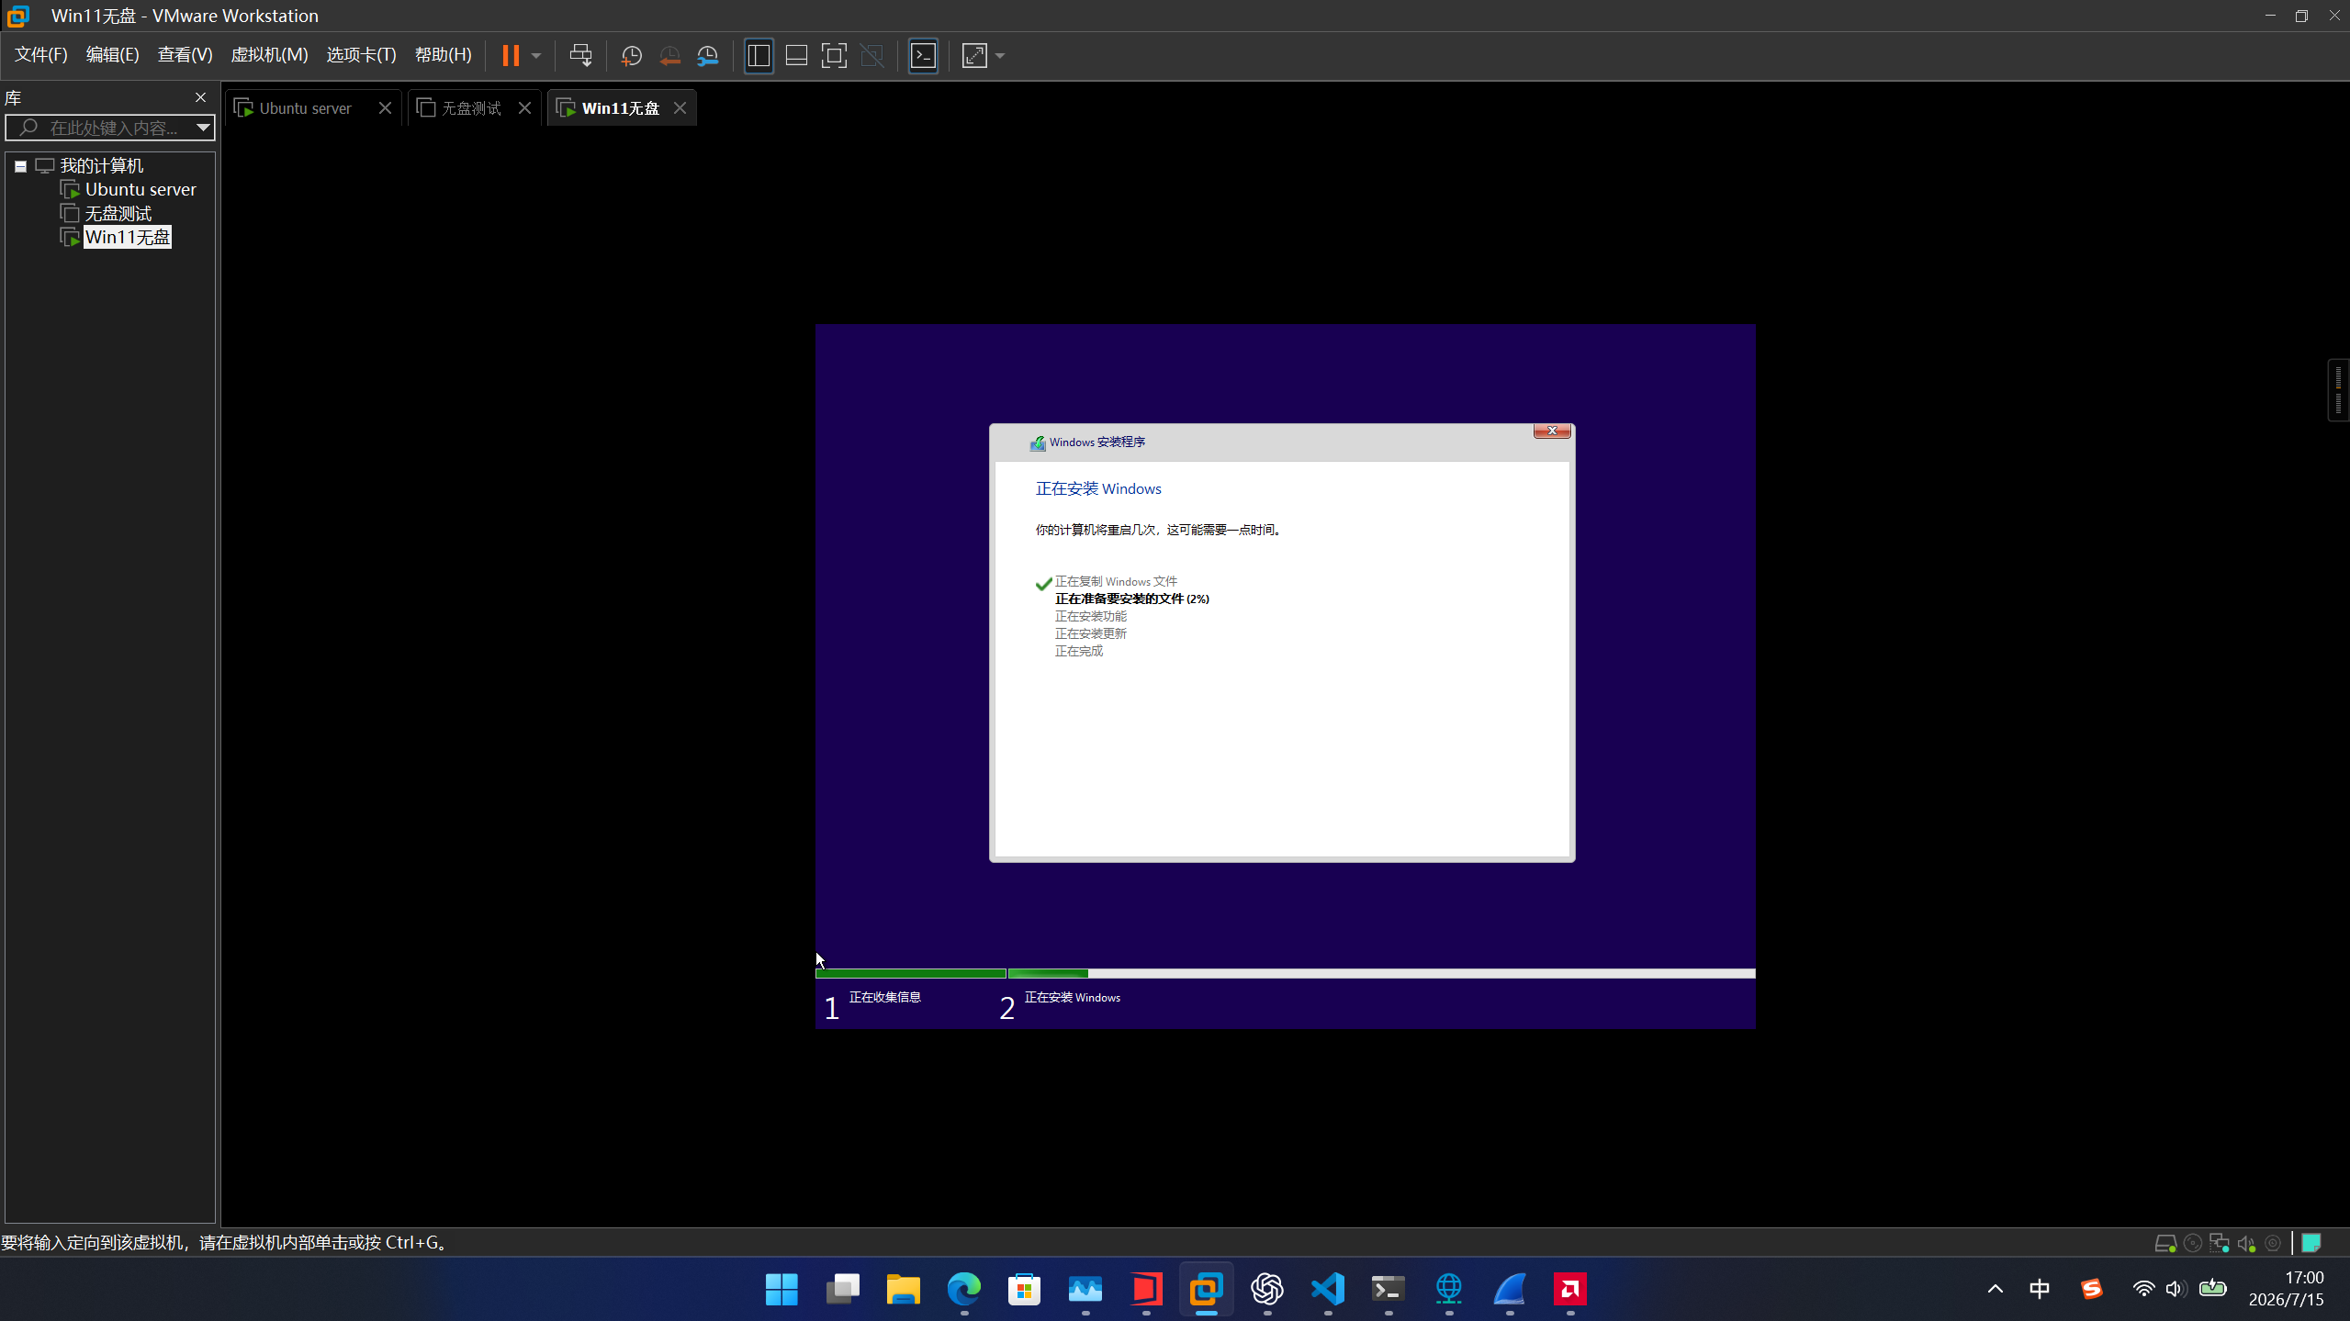Open the Windows Start menu
The height and width of the screenshot is (1321, 2350).
[781, 1289]
